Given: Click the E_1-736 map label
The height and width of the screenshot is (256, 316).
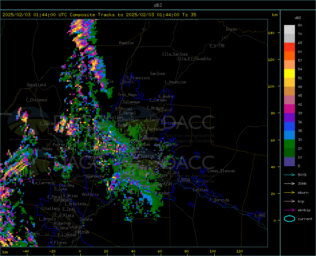Looking at the screenshot, I should [217, 46].
